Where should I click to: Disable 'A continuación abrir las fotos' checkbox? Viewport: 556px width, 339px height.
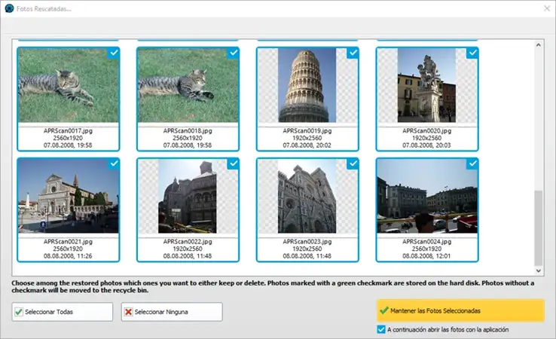click(x=381, y=329)
